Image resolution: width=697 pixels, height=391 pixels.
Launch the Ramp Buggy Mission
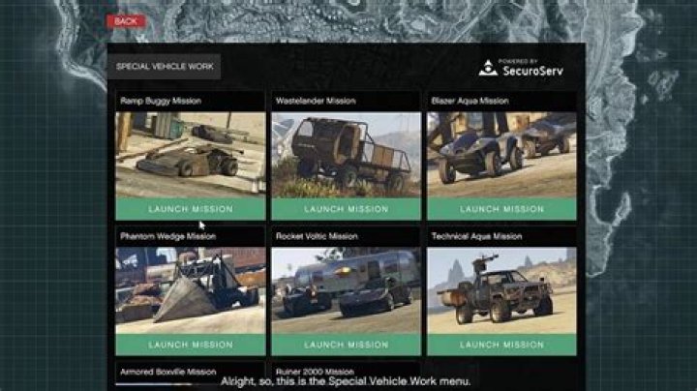pos(191,209)
